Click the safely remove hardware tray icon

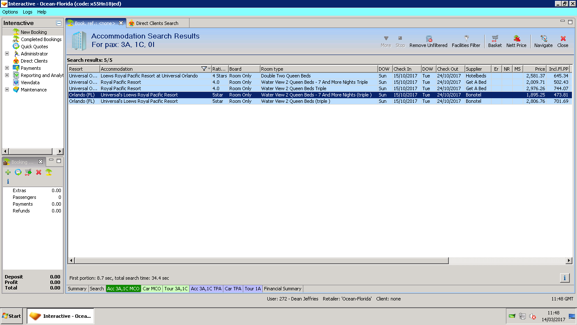[512, 316]
